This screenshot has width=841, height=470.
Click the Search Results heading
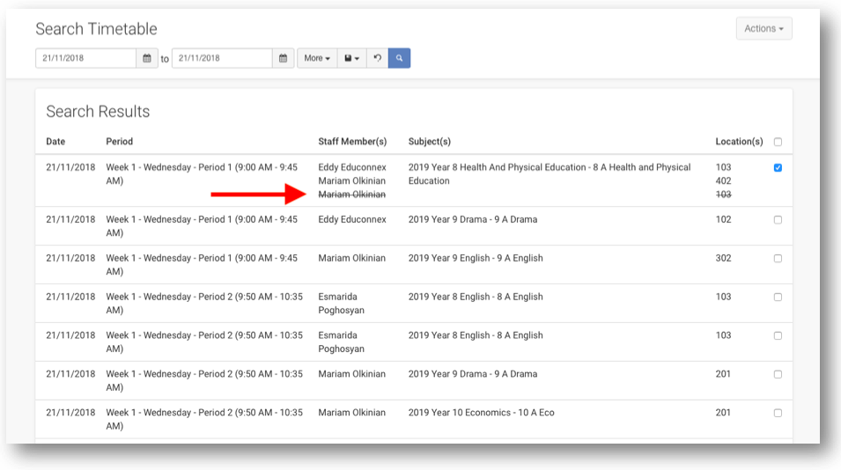(98, 112)
